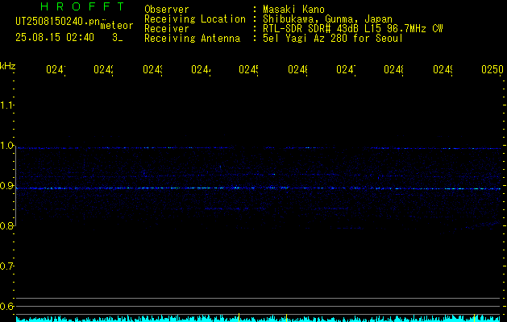Click the 1.1 kHz frequency axis label
This screenshot has height=322, width=507.
click(x=6, y=105)
